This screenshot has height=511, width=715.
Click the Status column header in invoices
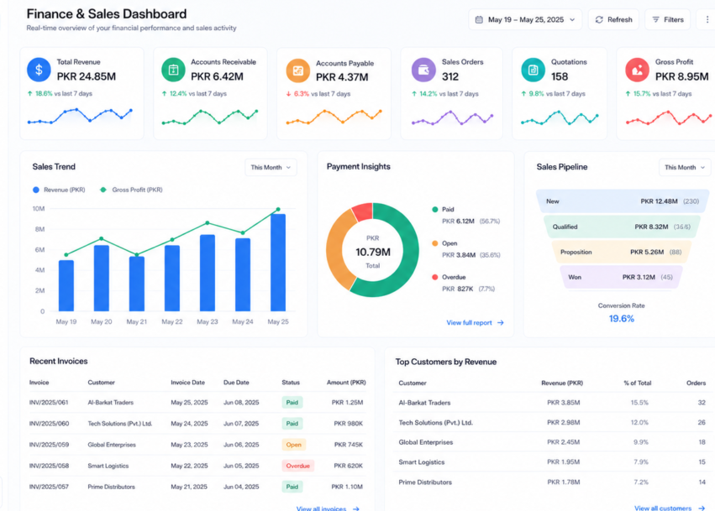tap(291, 383)
